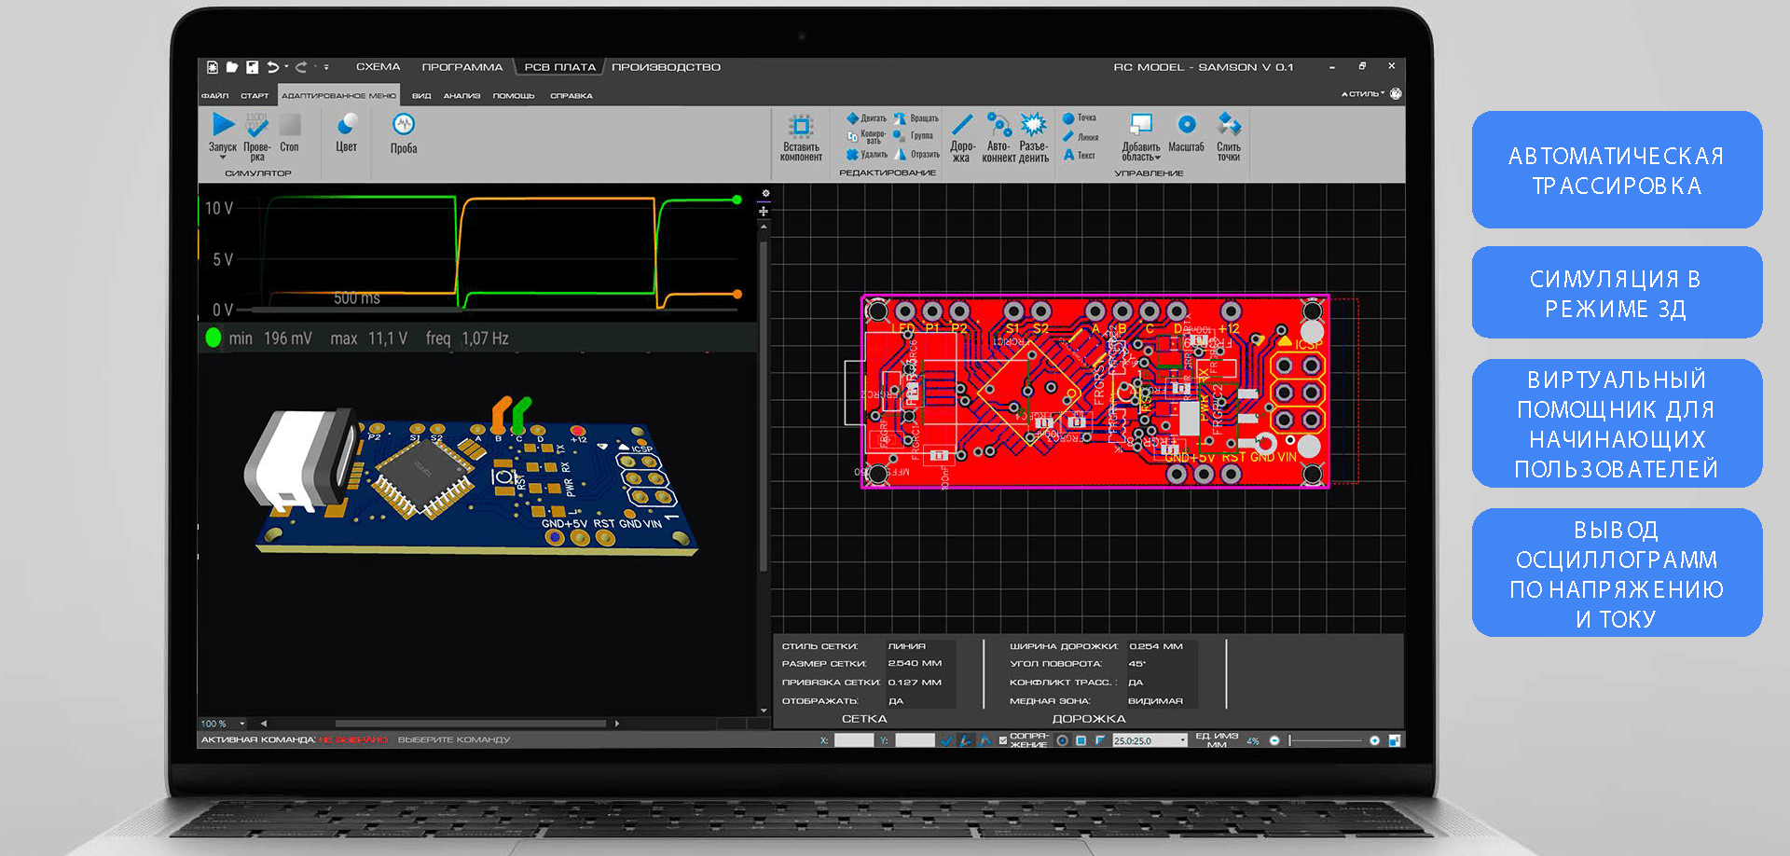The image size is (1790, 856).
Task: Switch to the Программа tab
Action: pyautogui.click(x=461, y=67)
